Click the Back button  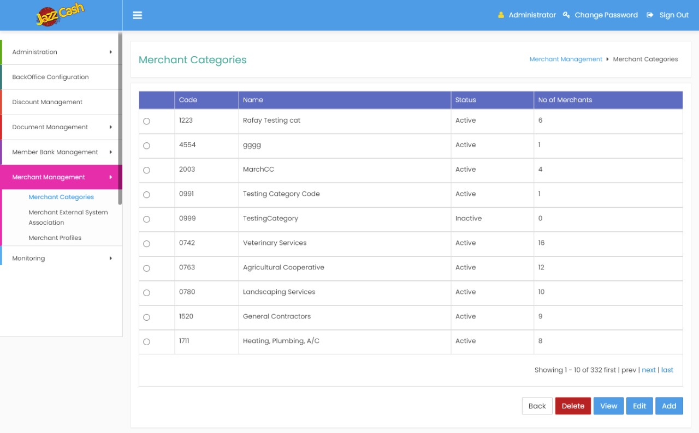pyautogui.click(x=537, y=406)
